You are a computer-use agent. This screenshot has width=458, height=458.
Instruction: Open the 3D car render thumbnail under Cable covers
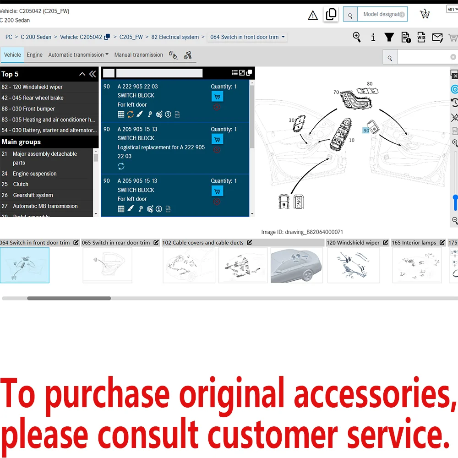pyautogui.click(x=297, y=265)
